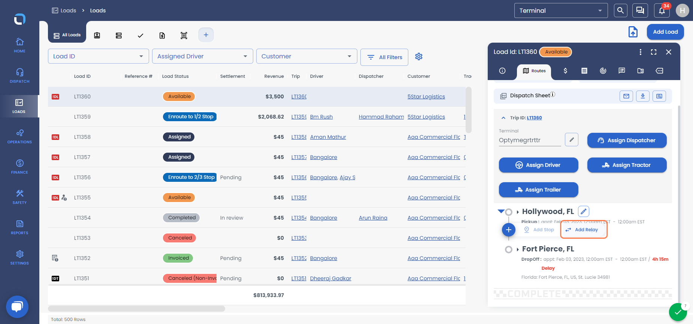
Task: Click the blue plus button on route timeline
Action: click(509, 230)
